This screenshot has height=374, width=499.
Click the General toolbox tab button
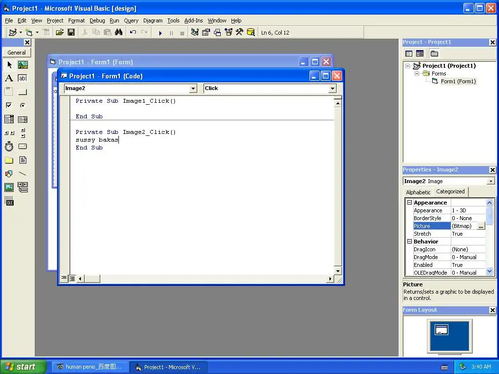17,53
